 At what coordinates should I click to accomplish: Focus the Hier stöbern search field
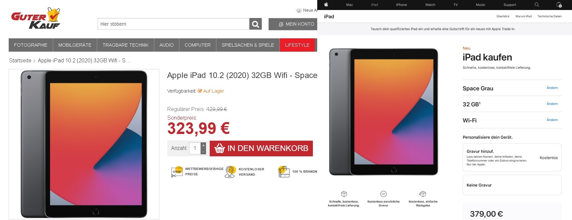[173, 24]
